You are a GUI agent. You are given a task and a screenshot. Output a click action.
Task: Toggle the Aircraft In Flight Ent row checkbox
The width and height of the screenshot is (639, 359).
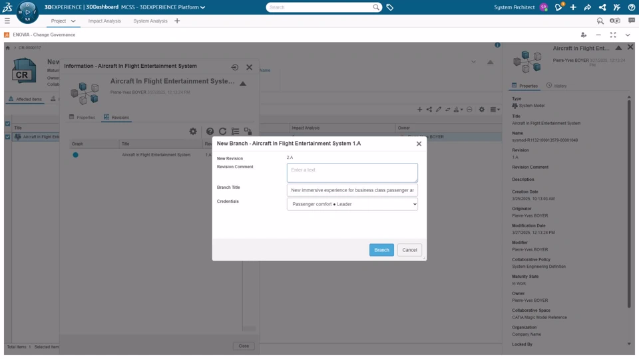click(7, 137)
